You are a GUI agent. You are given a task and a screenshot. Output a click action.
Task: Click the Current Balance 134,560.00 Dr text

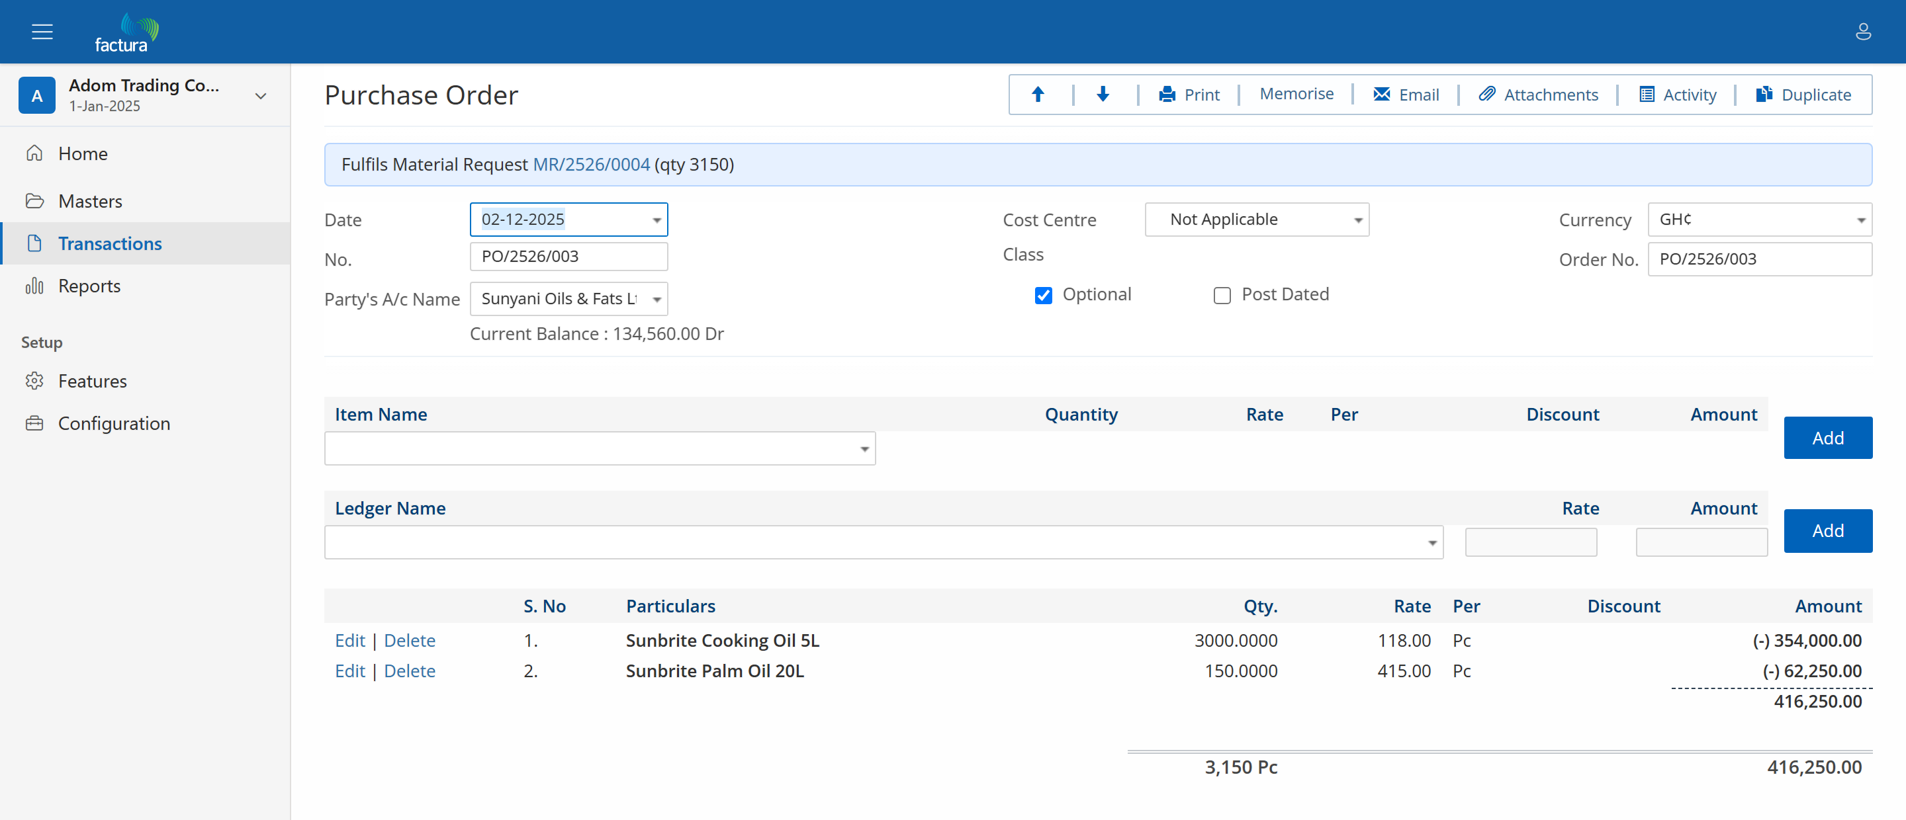click(596, 333)
